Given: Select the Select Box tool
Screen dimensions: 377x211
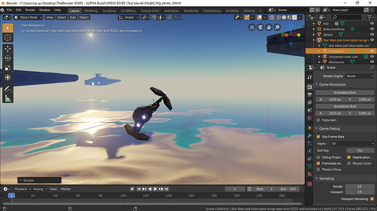Looking at the screenshot, I should click(8, 28).
